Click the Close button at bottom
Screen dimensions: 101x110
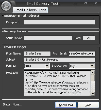[88, 105]
